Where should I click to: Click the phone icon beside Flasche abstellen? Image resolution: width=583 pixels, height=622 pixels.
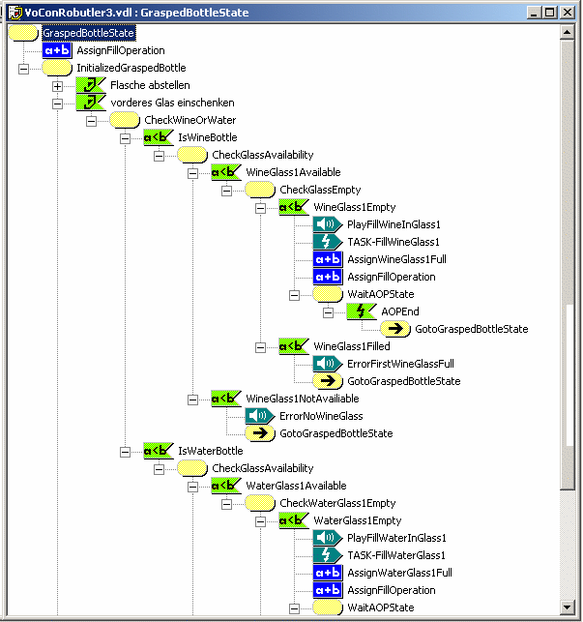coord(90,85)
